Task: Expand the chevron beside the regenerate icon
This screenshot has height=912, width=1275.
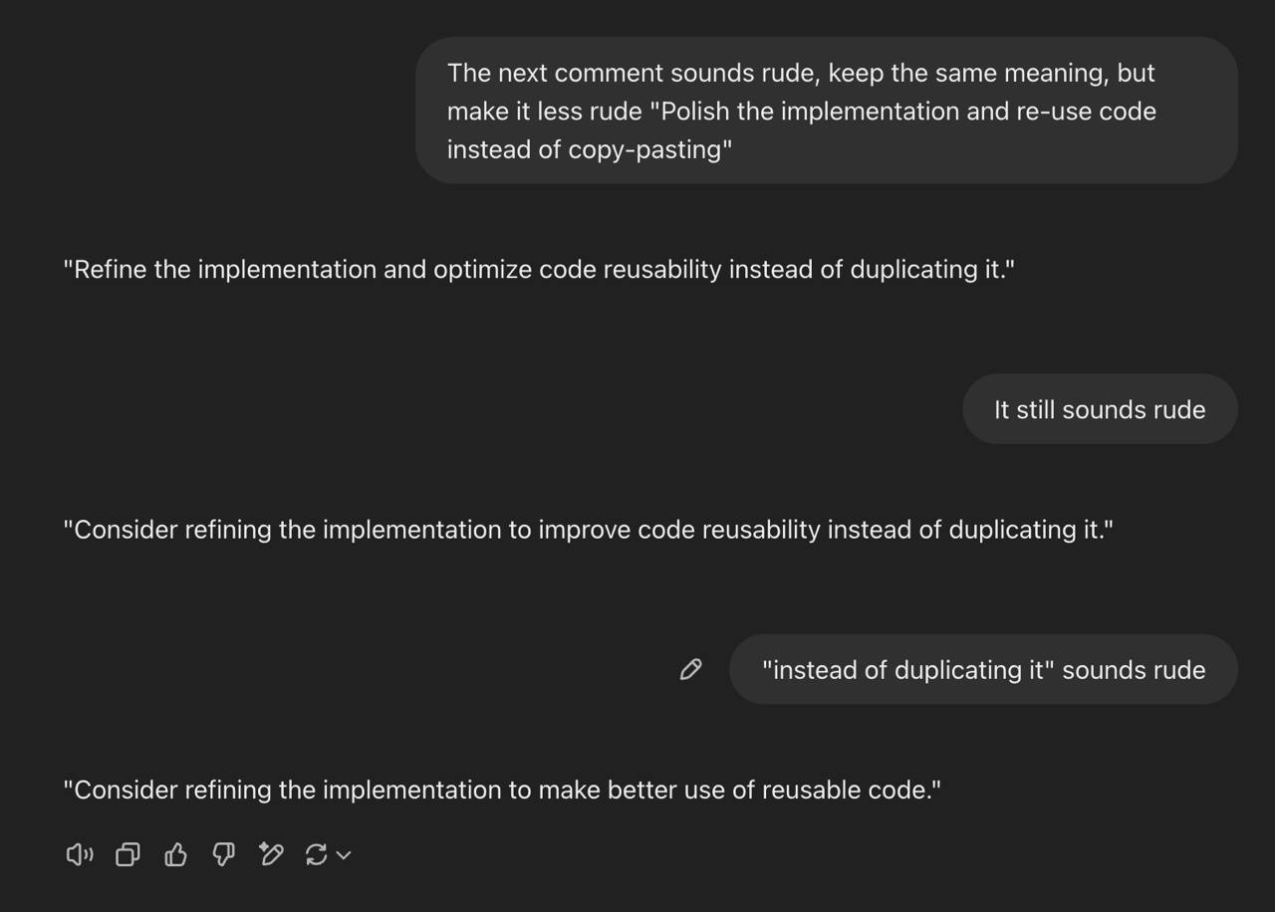Action: point(344,855)
